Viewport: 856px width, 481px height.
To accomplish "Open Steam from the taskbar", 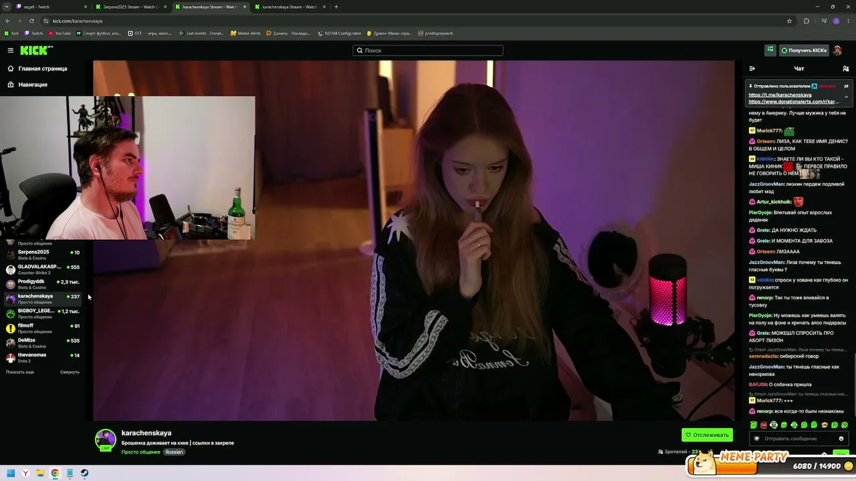I will point(84,473).
